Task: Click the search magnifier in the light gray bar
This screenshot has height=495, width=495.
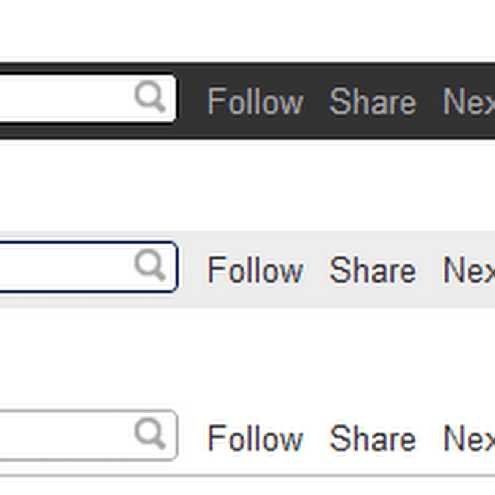Action: [x=150, y=265]
